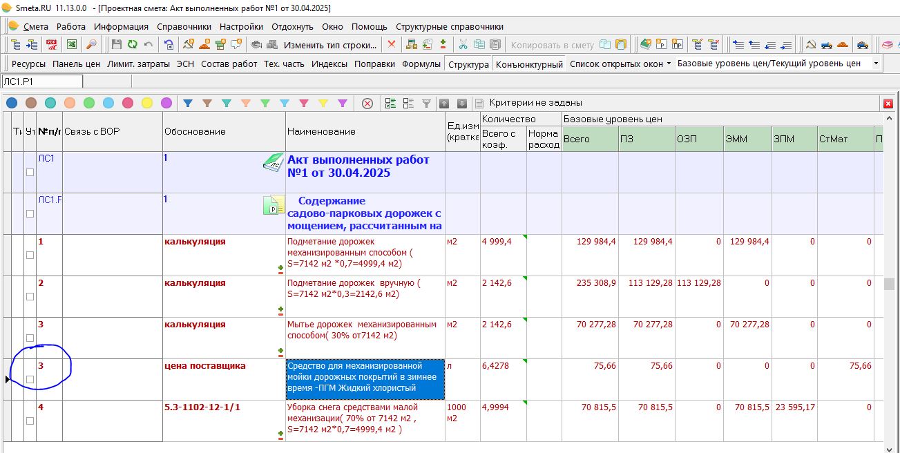Save using the floppy disk icon

(116, 45)
